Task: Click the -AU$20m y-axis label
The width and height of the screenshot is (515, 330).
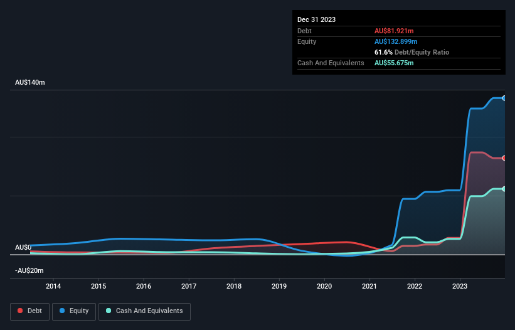Action: click(x=29, y=270)
